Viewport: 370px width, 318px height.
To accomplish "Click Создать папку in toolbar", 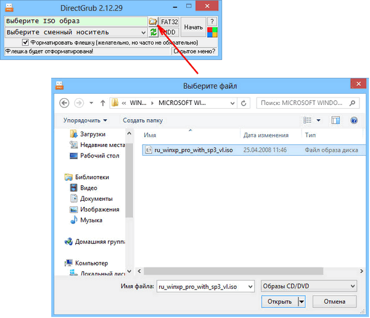I will pyautogui.click(x=144, y=120).
